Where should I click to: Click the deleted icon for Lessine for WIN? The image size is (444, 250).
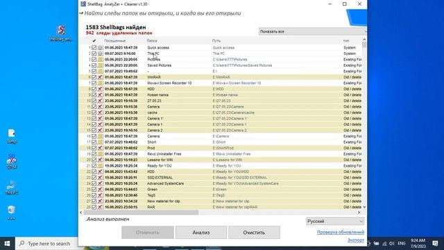[x=100, y=160]
